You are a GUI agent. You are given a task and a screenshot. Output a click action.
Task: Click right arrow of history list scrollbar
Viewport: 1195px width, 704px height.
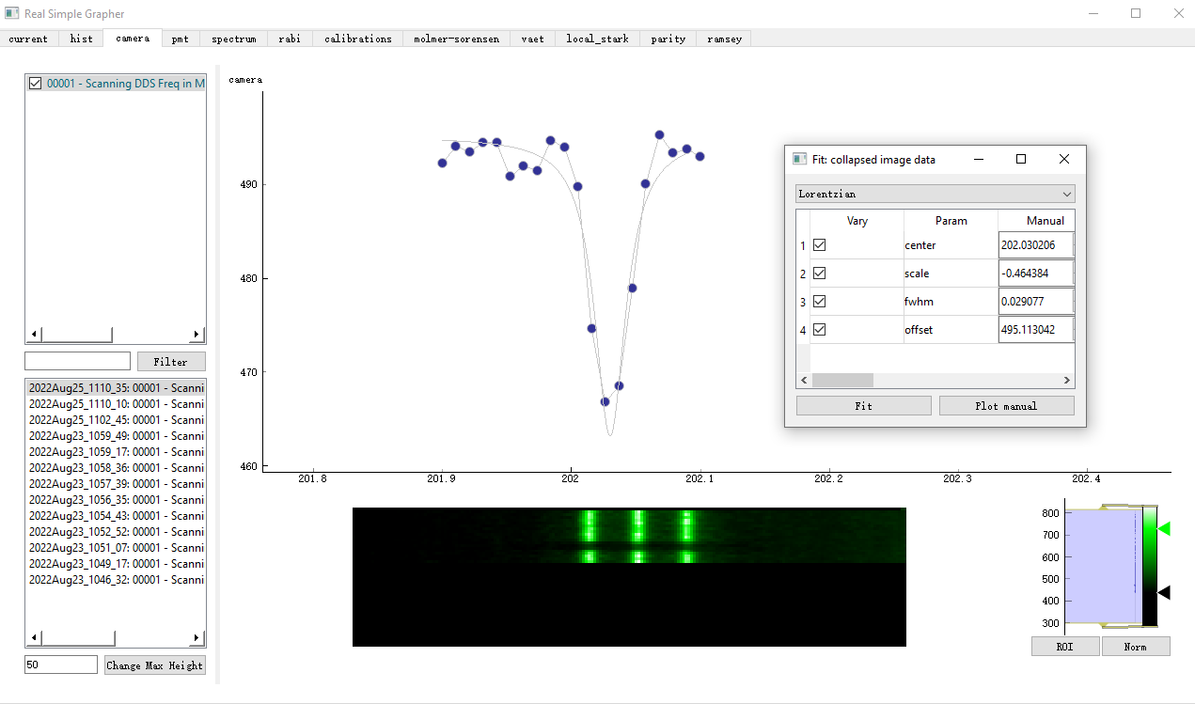197,639
